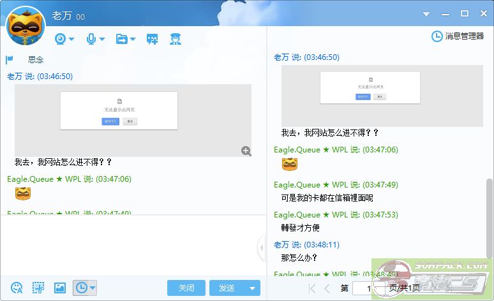494x301 pixels.
Task: Open the emoticon picker icon
Action: tap(17, 288)
